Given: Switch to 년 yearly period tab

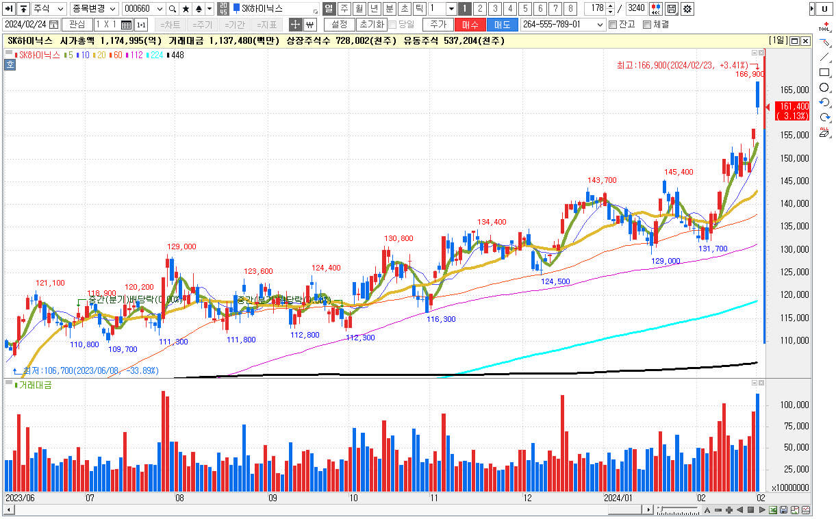Looking at the screenshot, I should 375,9.
